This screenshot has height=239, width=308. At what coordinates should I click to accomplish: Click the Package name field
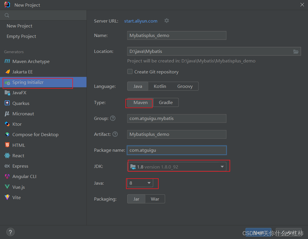coord(176,150)
